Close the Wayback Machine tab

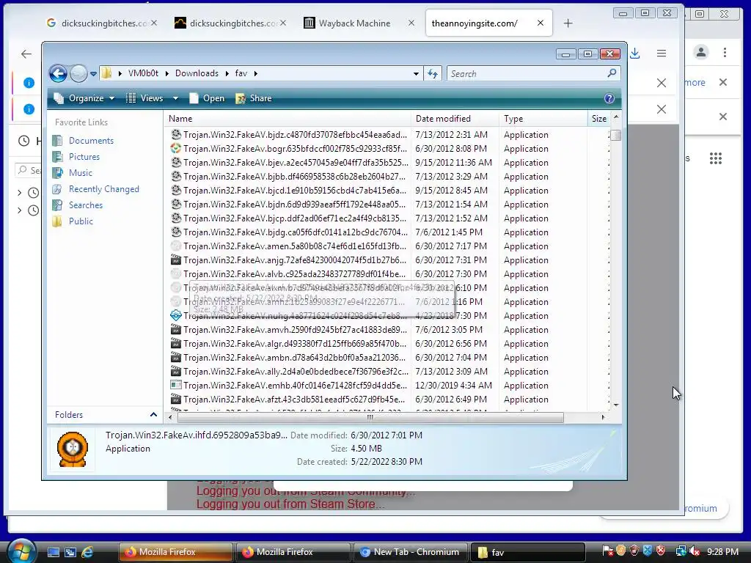point(411,23)
